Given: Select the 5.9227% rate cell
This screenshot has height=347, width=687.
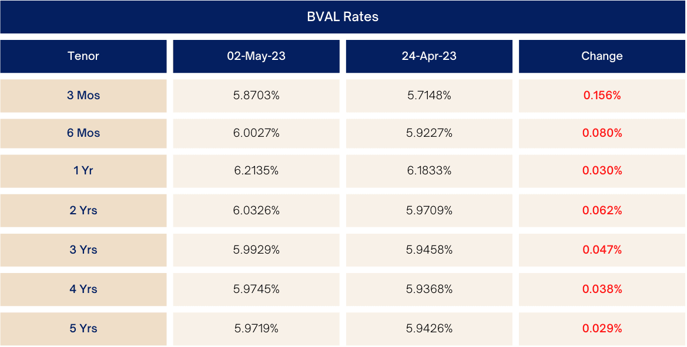Looking at the screenshot, I should 429,133.
